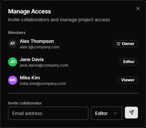Screen dimensions: 146x128
Task: Click the Editor badge for Jane Davis
Action: coord(129,62)
